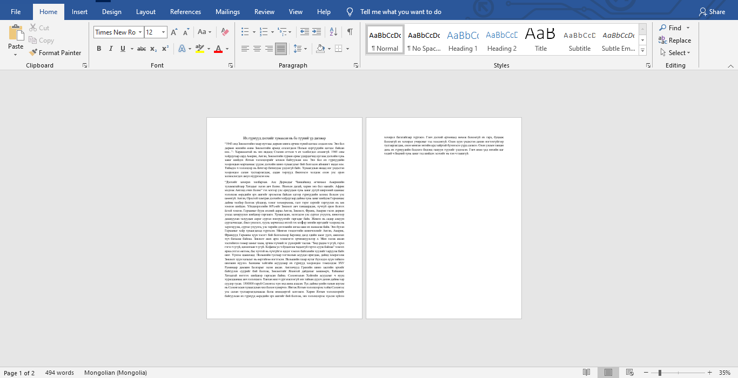Viewport: 738px width, 378px height.
Task: Open Read Mode view in status bar
Action: (586, 373)
